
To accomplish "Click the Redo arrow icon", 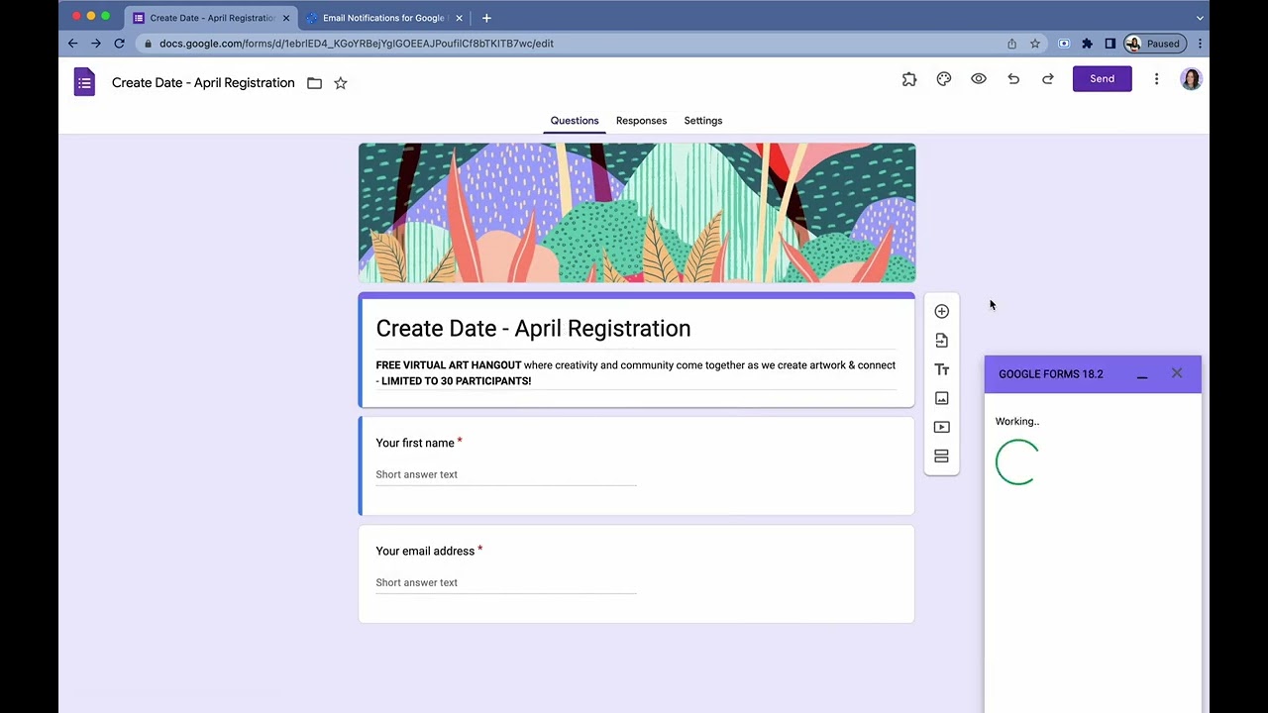I will click(x=1048, y=79).
